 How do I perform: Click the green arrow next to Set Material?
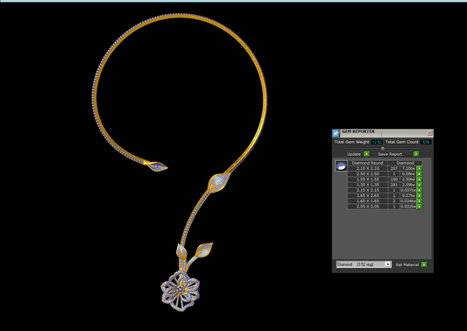point(424,264)
